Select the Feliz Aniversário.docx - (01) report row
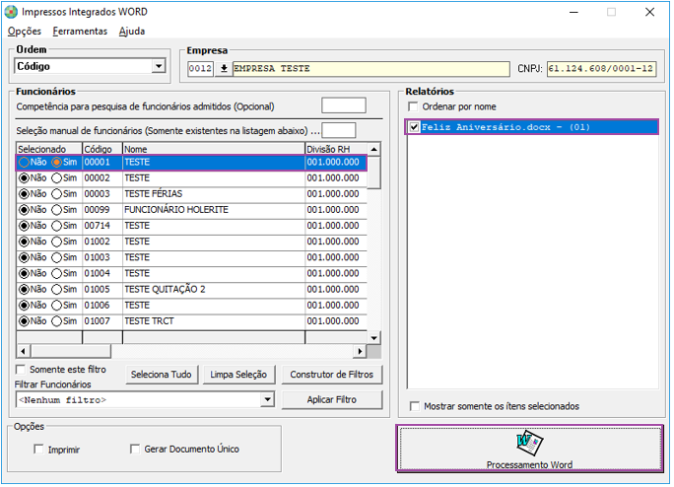674x487 pixels. click(533, 128)
